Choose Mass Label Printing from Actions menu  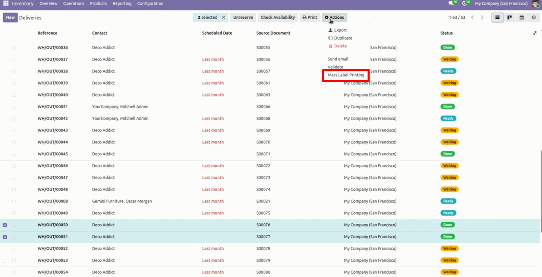pos(346,75)
